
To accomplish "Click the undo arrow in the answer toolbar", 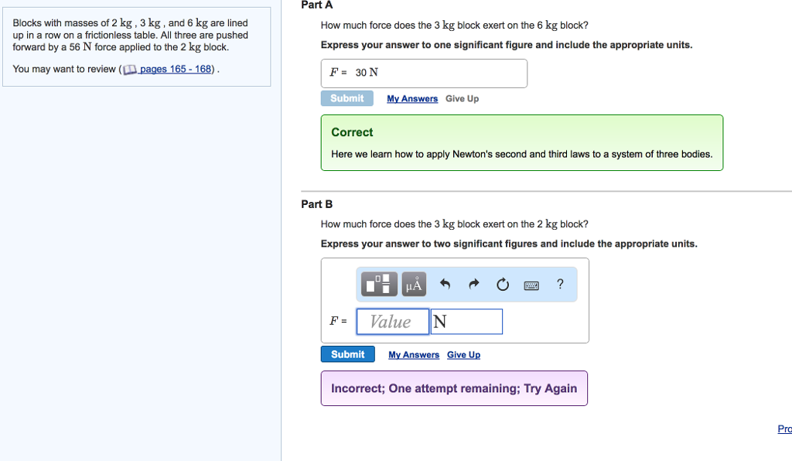I will pyautogui.click(x=445, y=284).
